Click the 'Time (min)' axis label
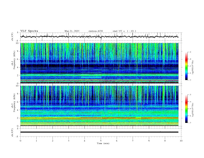Screen dimensions: 204x158 click(x=103, y=143)
